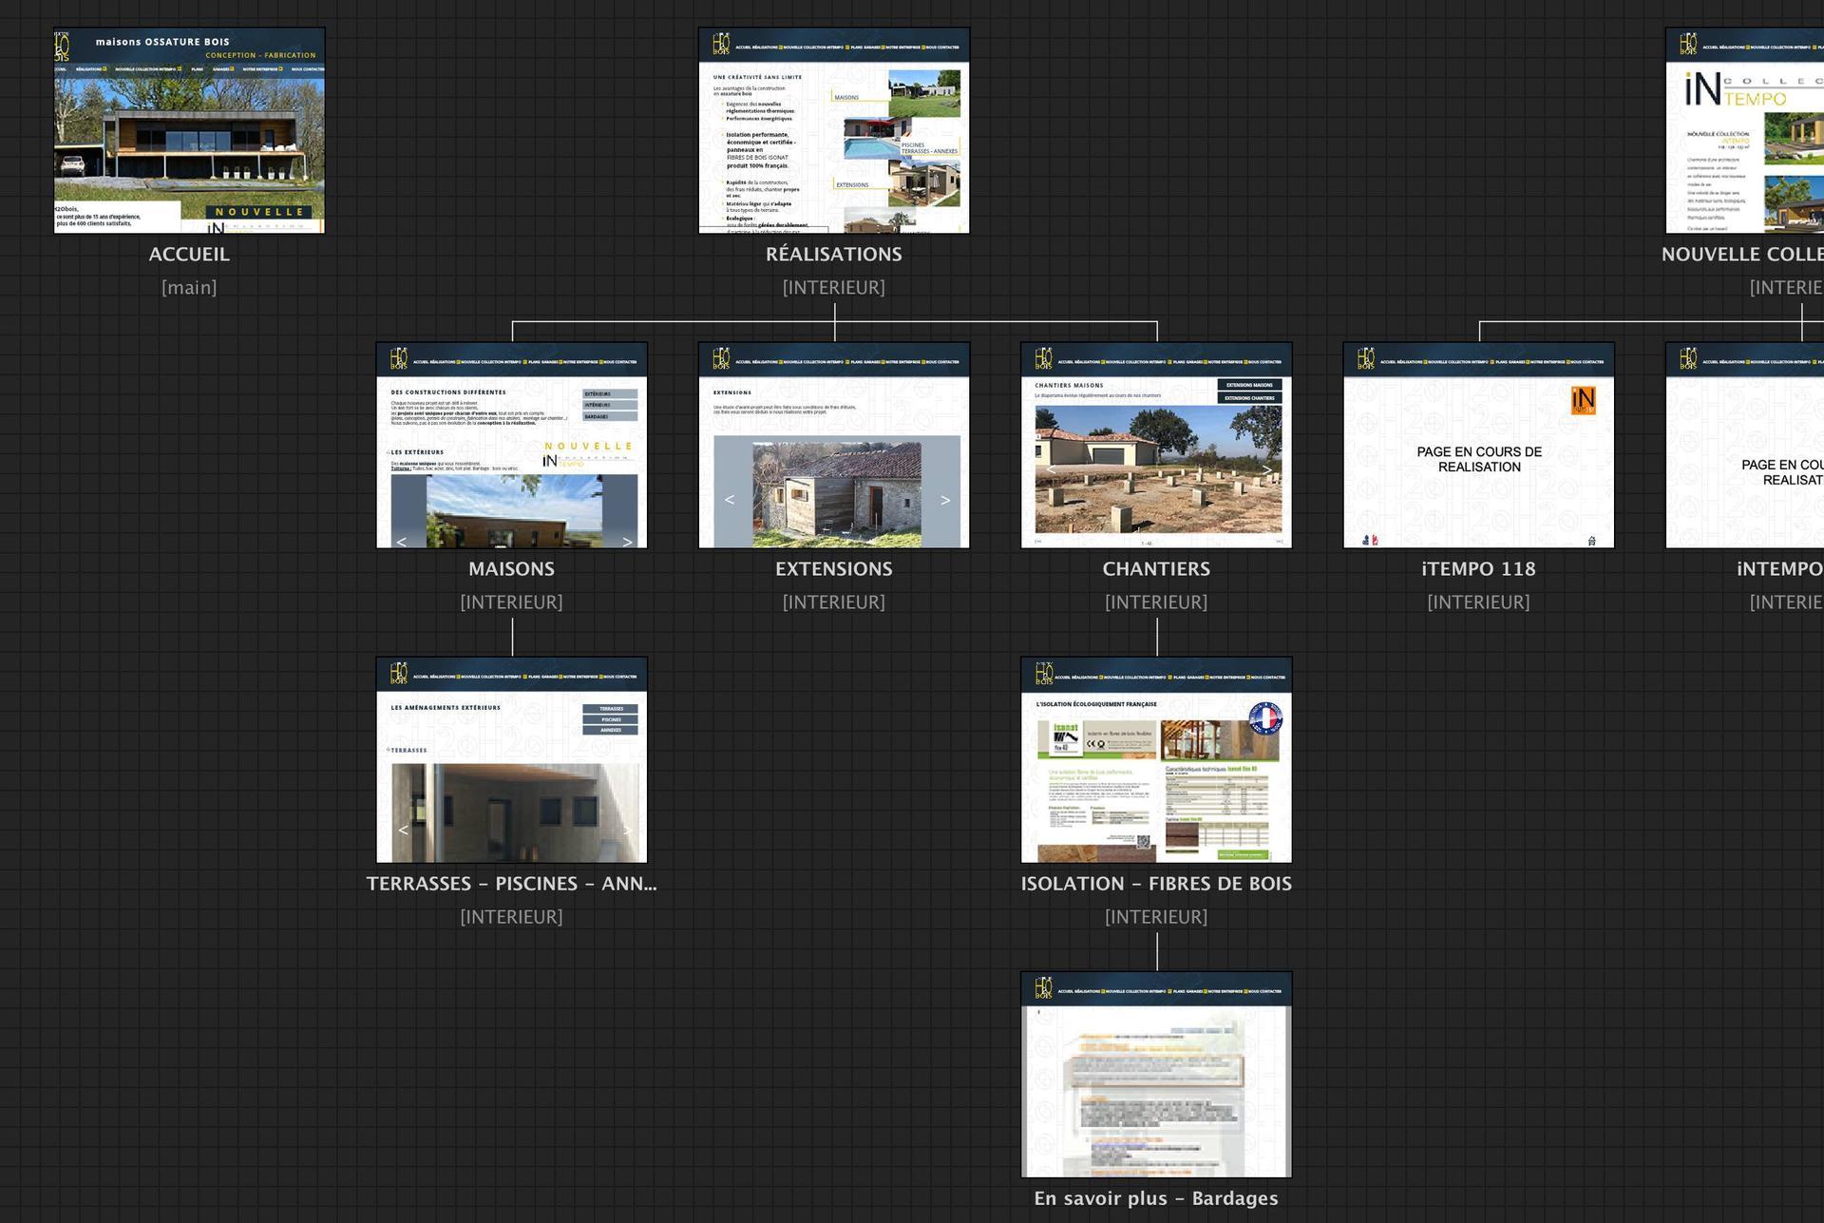Screen dimensions: 1824x1223
Task: Click the [INTERIEUR] label under ISOLATION
Action: point(1156,916)
